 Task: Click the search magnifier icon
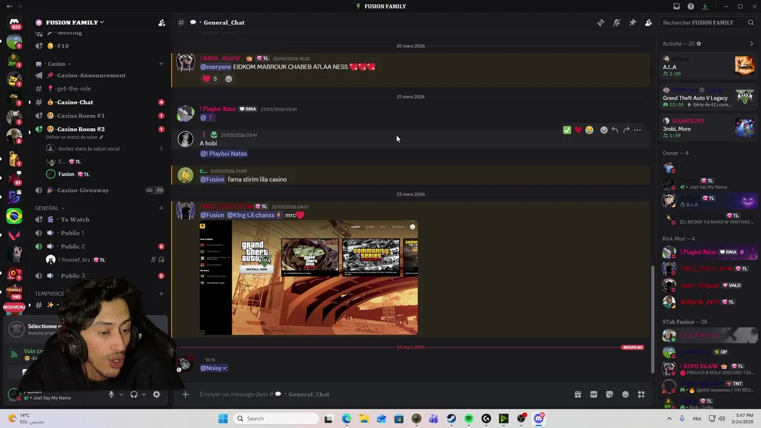click(x=751, y=23)
